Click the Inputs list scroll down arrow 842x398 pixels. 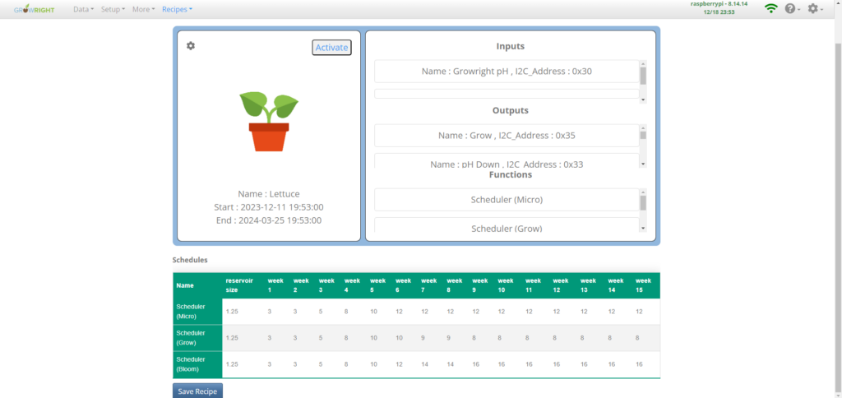[643, 99]
